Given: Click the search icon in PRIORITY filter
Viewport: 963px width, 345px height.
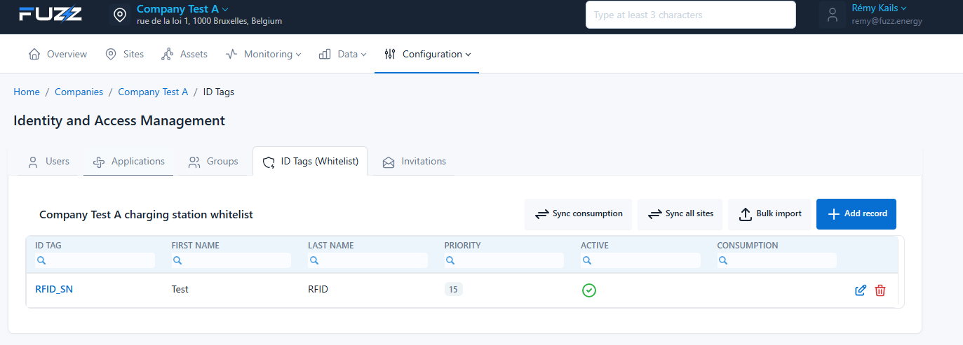Looking at the screenshot, I should [450, 260].
